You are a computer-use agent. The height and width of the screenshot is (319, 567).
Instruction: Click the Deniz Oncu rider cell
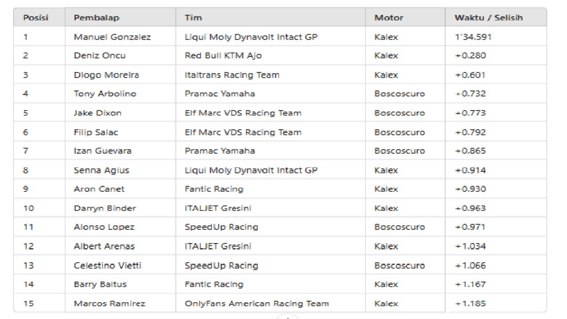click(x=100, y=56)
